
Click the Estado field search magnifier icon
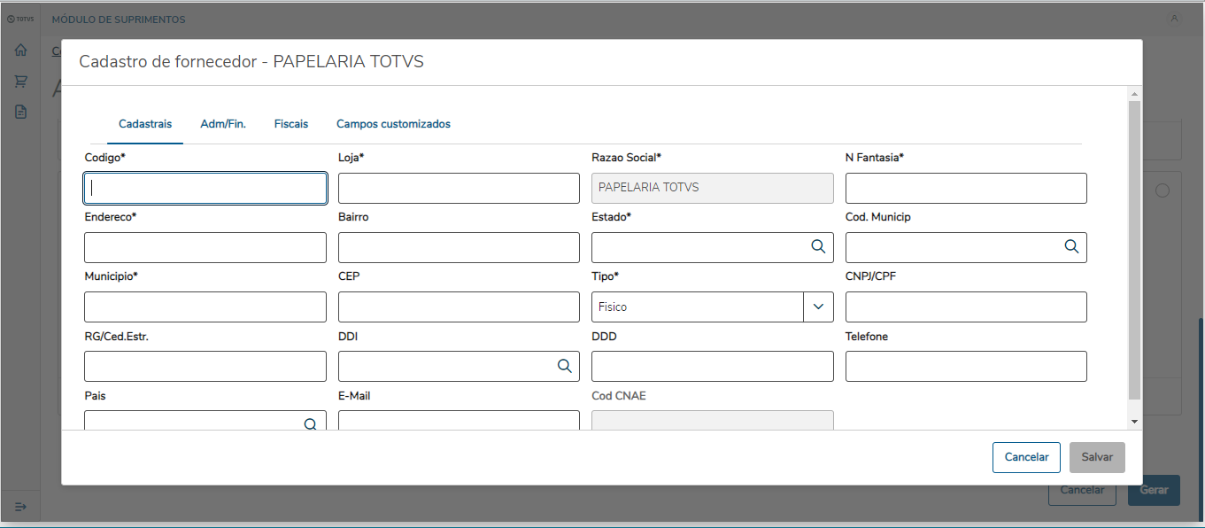pos(818,247)
